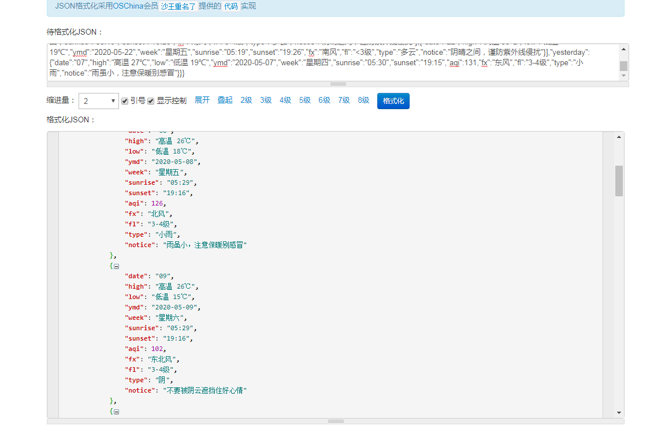
Task: Click the 展开 expand-all link
Action: 202,100
